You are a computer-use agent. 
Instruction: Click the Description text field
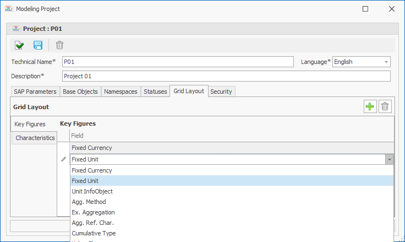226,76
